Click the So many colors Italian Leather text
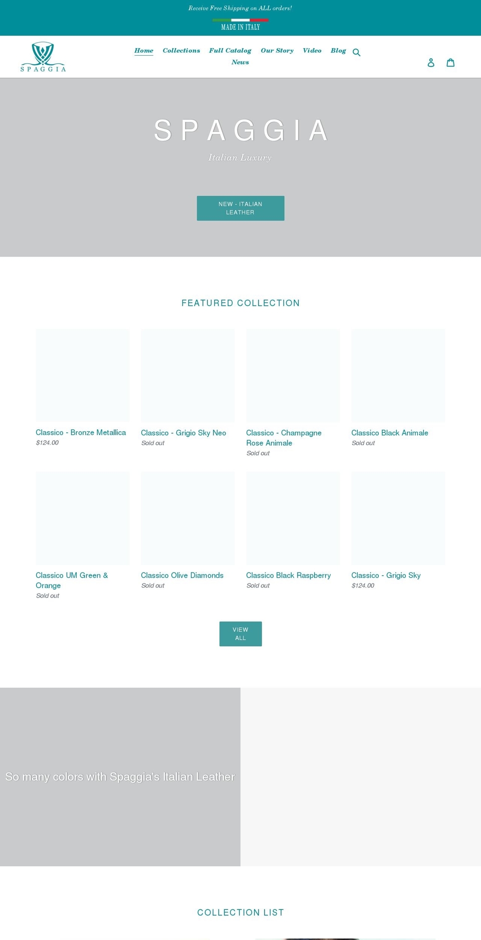The height and width of the screenshot is (940, 481). coord(120,777)
